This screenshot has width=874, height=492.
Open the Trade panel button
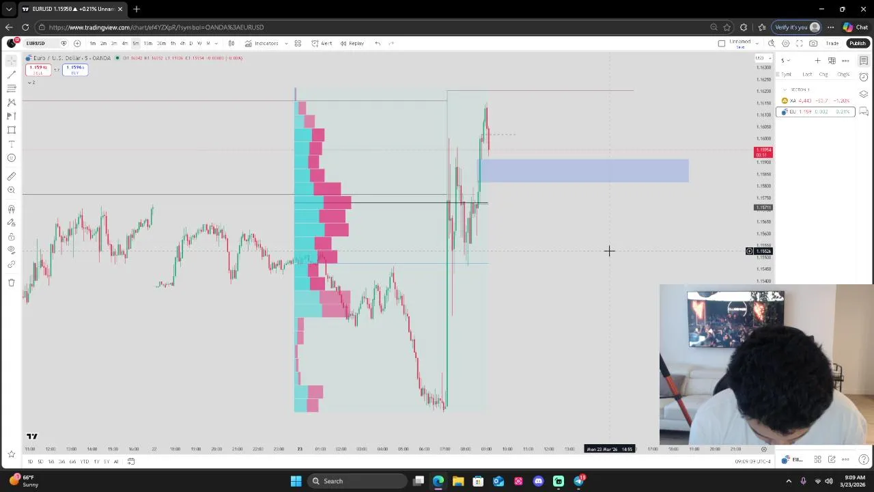[x=832, y=43]
